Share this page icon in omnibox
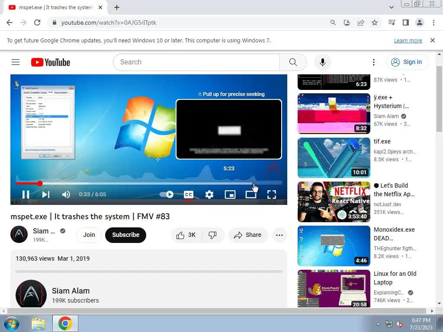This screenshot has width=443, height=332. click(361, 22)
